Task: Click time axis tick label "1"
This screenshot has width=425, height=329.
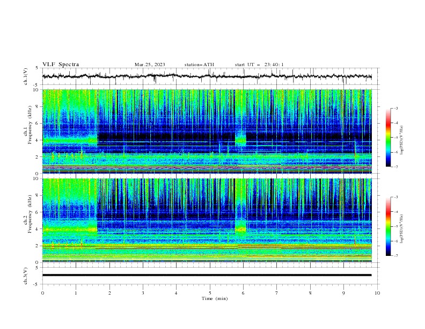Action: [76, 293]
